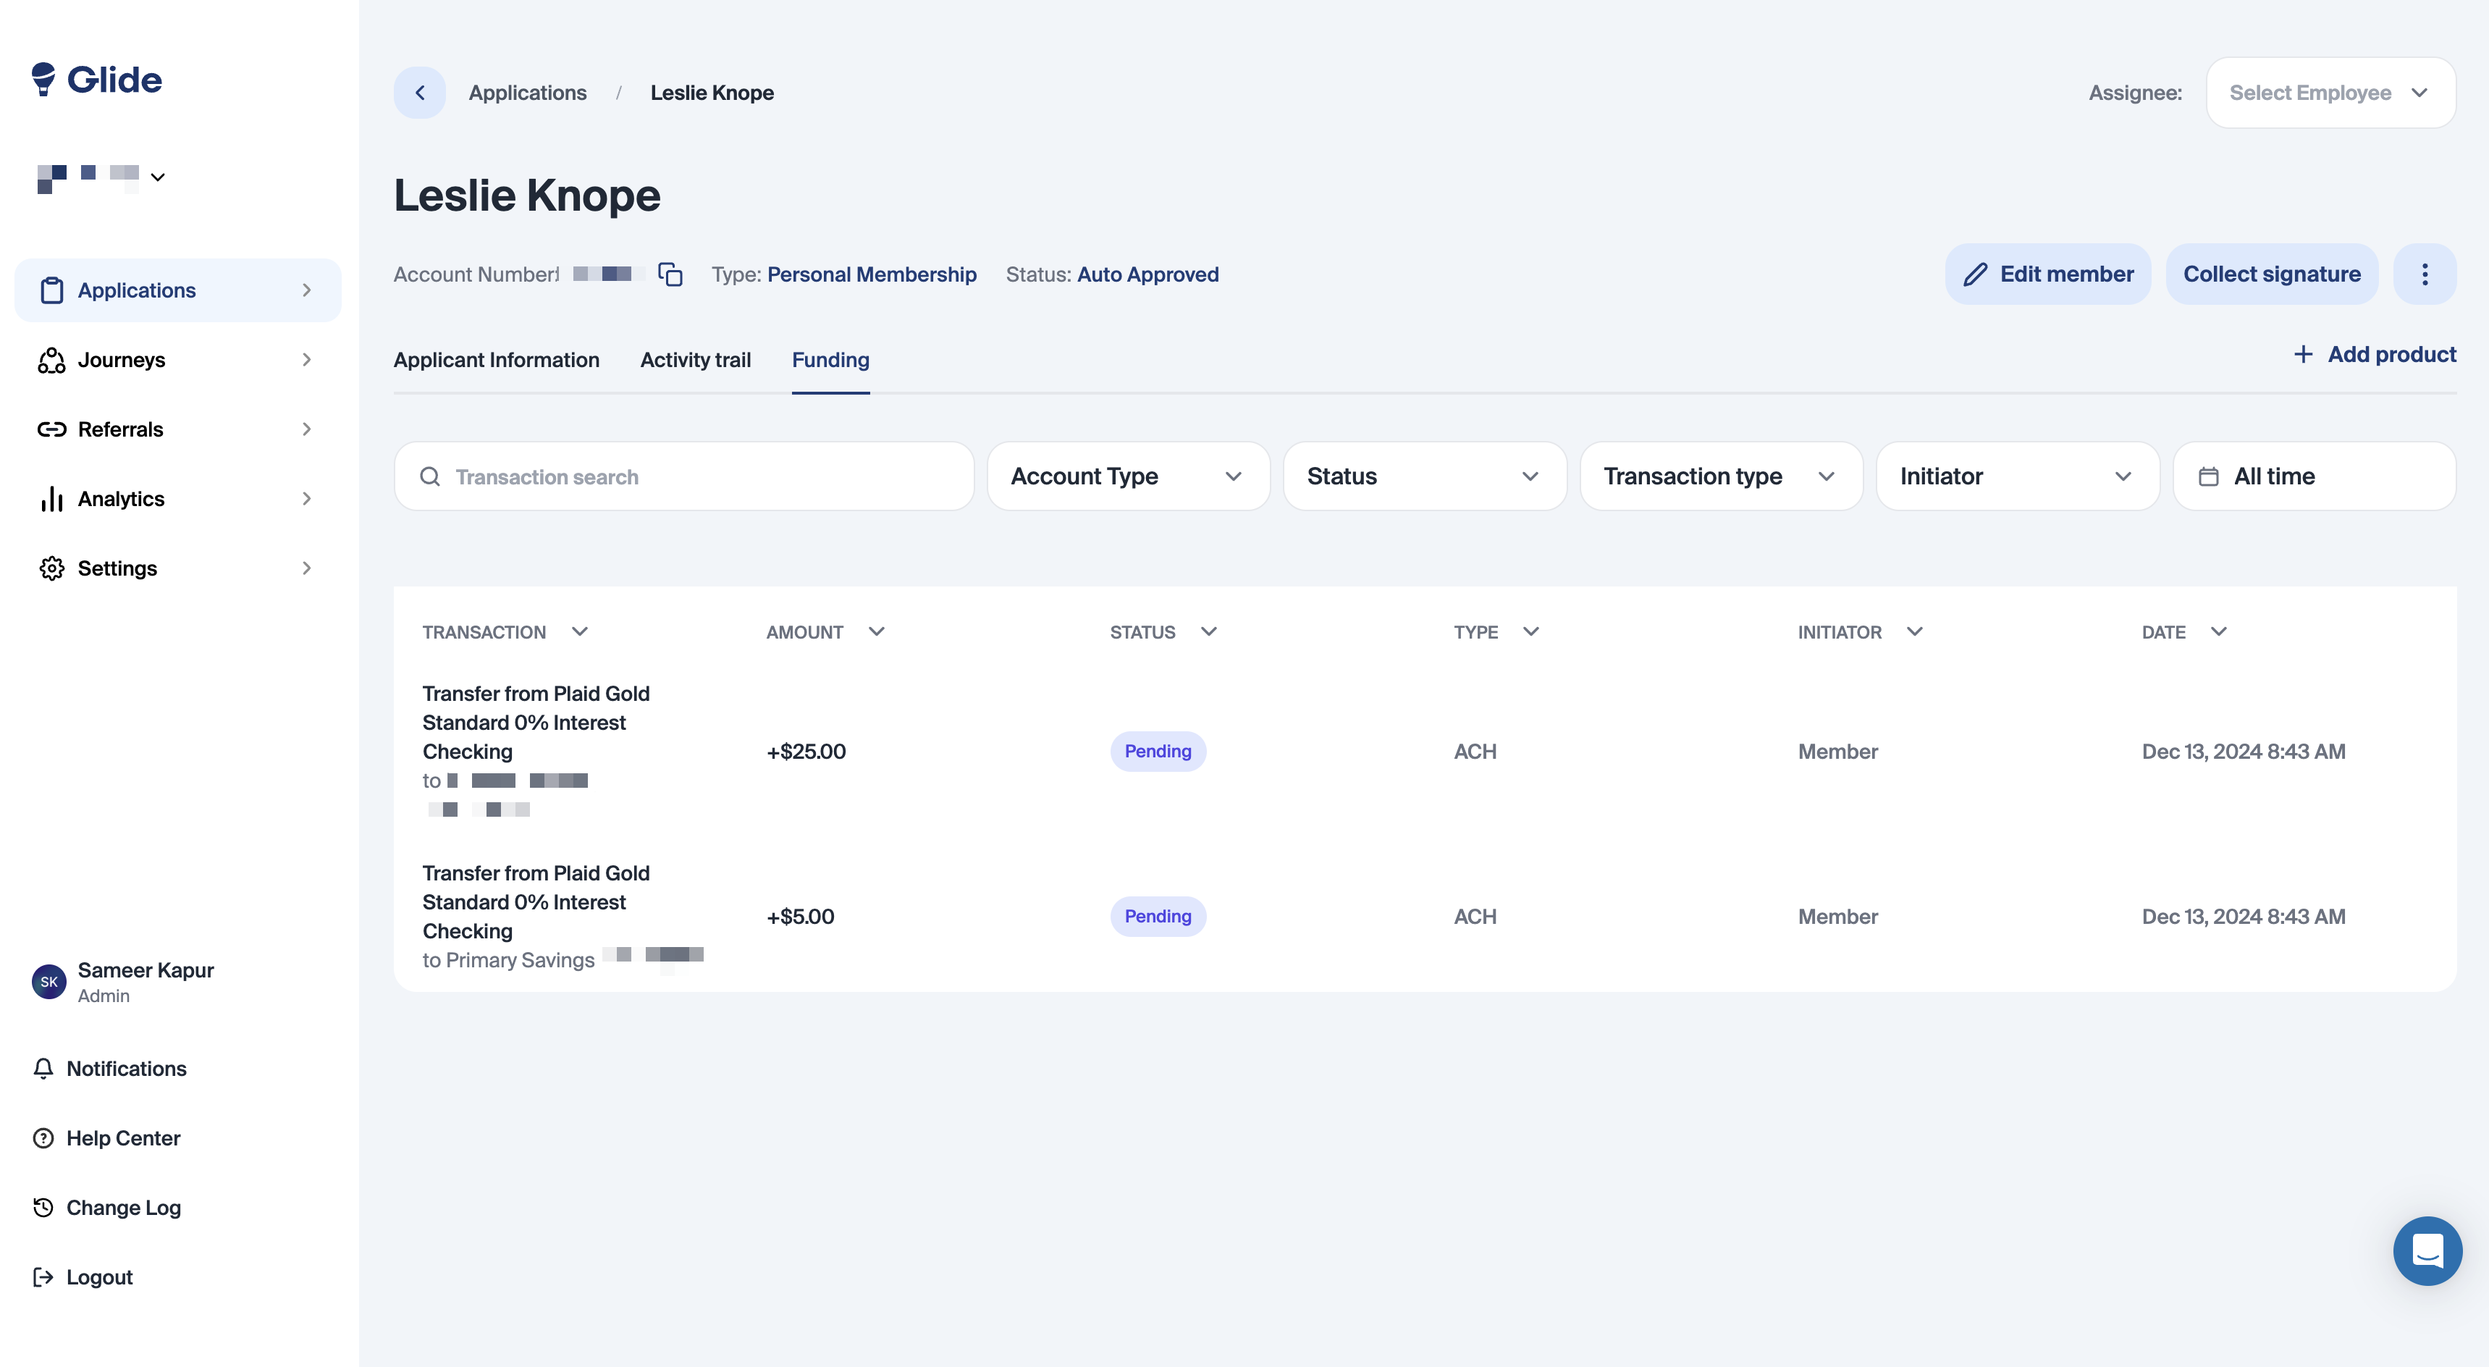Open the chat support bubble
2489x1367 pixels.
tap(2426, 1250)
